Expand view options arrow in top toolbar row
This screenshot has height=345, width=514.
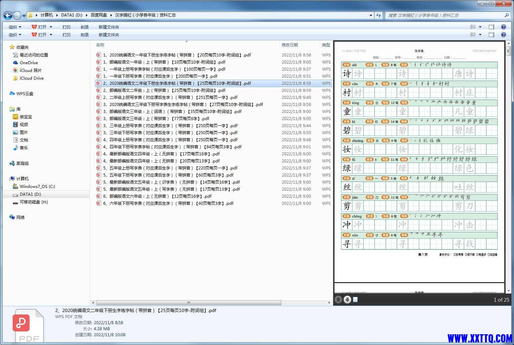480,27
